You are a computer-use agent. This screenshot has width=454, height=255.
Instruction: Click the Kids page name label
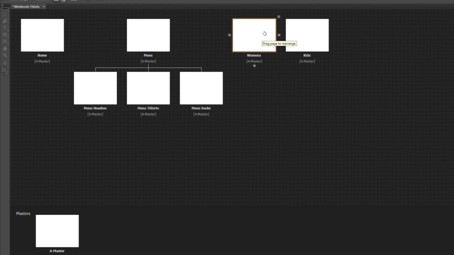coord(307,55)
